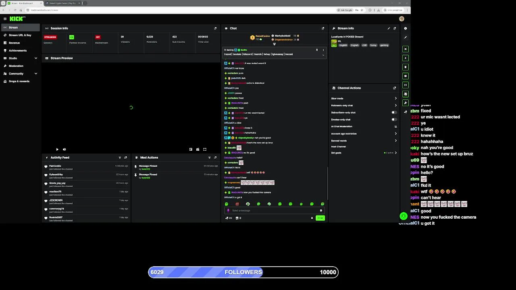Open pinned message options menu

pyautogui.click(x=323, y=50)
